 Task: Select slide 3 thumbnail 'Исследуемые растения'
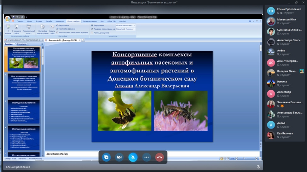(24, 112)
